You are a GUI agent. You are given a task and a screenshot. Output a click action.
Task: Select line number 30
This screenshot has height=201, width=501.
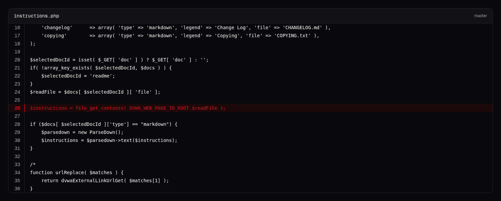[x=17, y=140]
